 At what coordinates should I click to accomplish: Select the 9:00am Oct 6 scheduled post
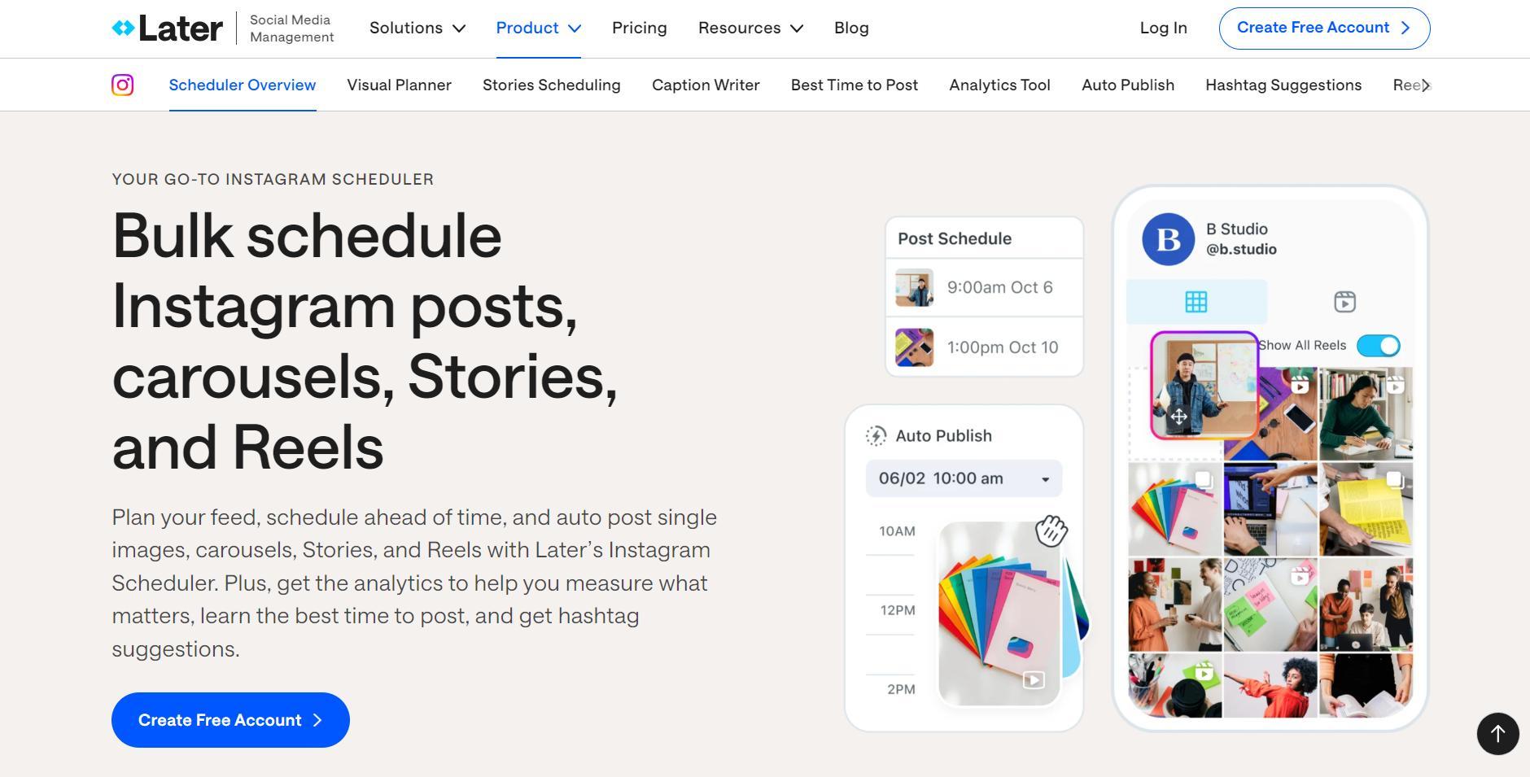coord(984,288)
